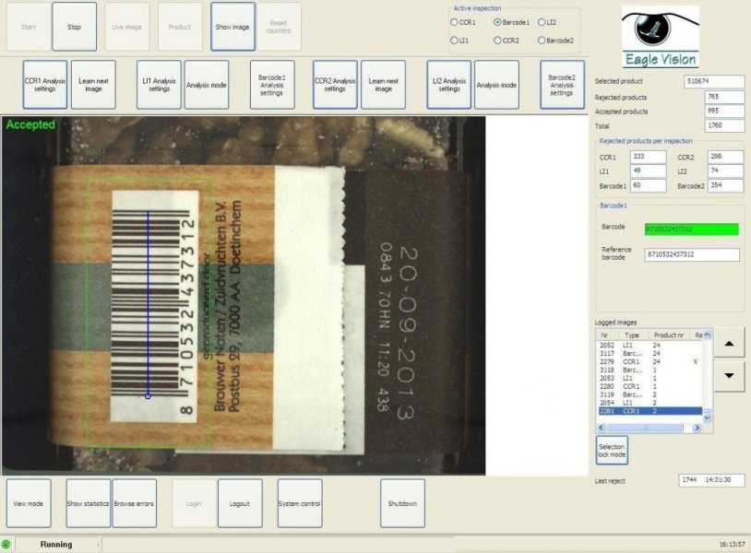Click the Live image button
Image resolution: width=751 pixels, height=553 pixels.
127,27
